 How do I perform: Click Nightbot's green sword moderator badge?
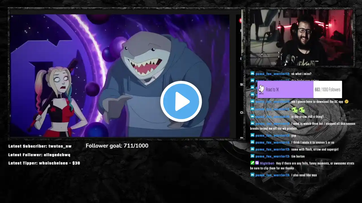(x=252, y=163)
